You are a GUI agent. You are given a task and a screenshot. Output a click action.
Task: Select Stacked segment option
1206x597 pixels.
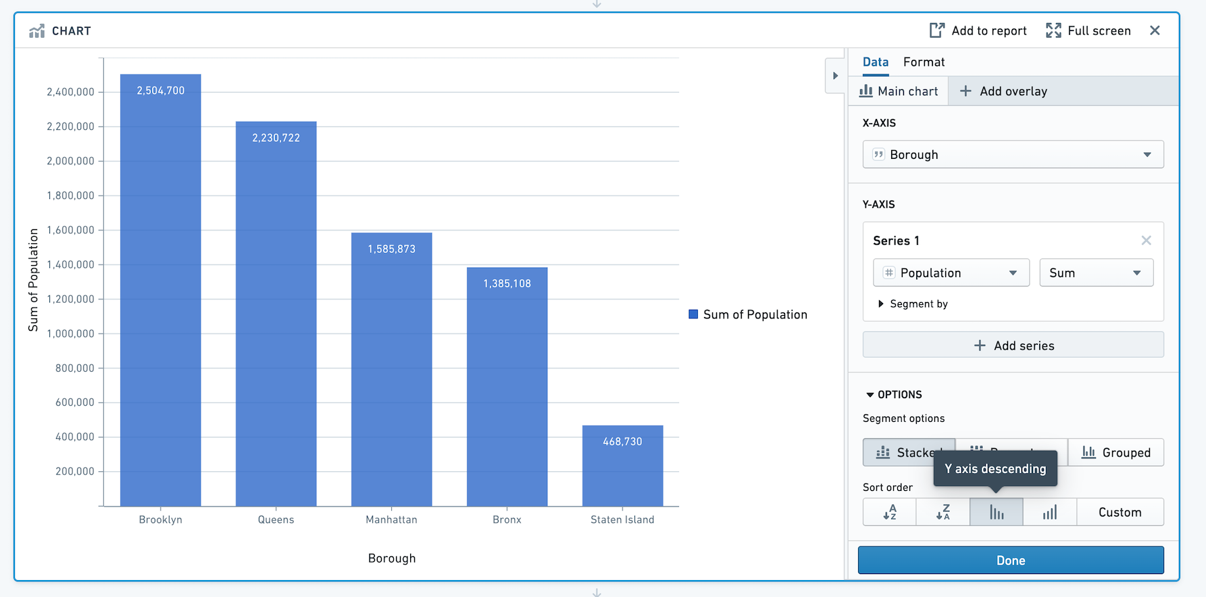[909, 452]
